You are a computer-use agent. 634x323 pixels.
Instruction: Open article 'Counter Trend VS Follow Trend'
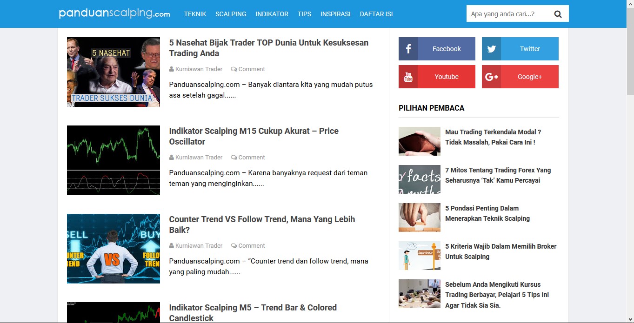(262, 224)
